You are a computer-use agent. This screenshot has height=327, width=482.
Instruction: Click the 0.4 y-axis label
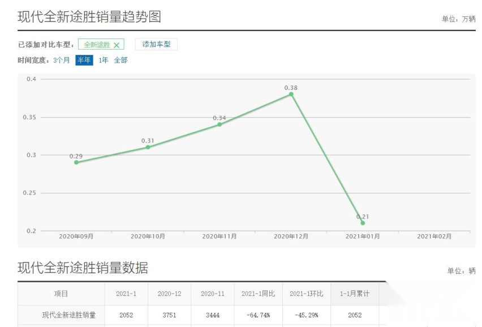31,79
